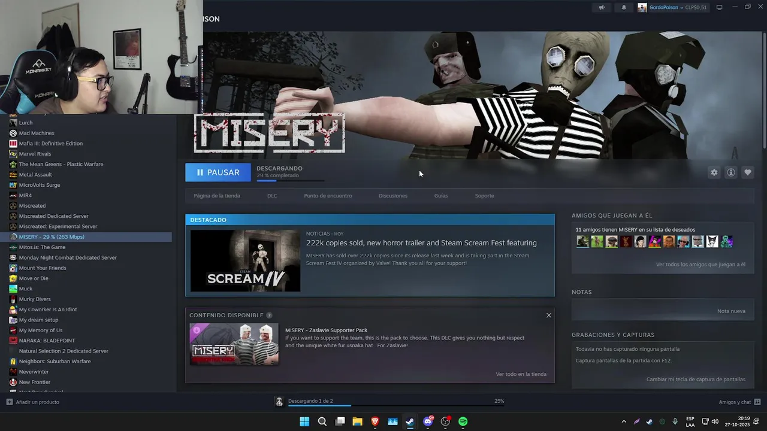
Task: Mark MISERY as favorite with the heart icon
Action: pos(748,172)
